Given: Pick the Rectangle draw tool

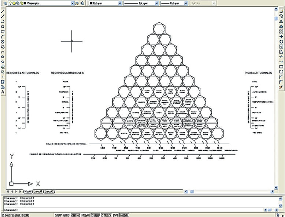Looking at the screenshot, I should tap(3, 31).
